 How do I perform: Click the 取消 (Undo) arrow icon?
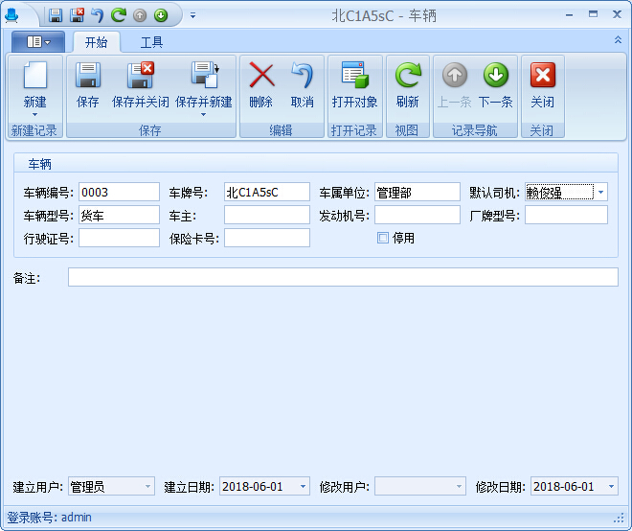tap(302, 77)
